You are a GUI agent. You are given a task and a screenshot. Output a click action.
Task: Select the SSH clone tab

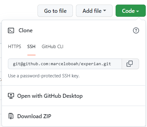[31, 47]
